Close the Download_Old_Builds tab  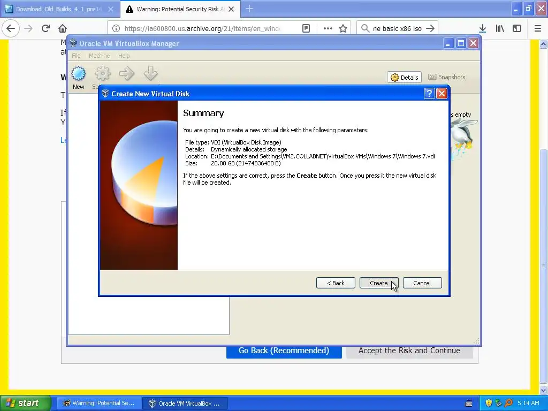click(111, 9)
